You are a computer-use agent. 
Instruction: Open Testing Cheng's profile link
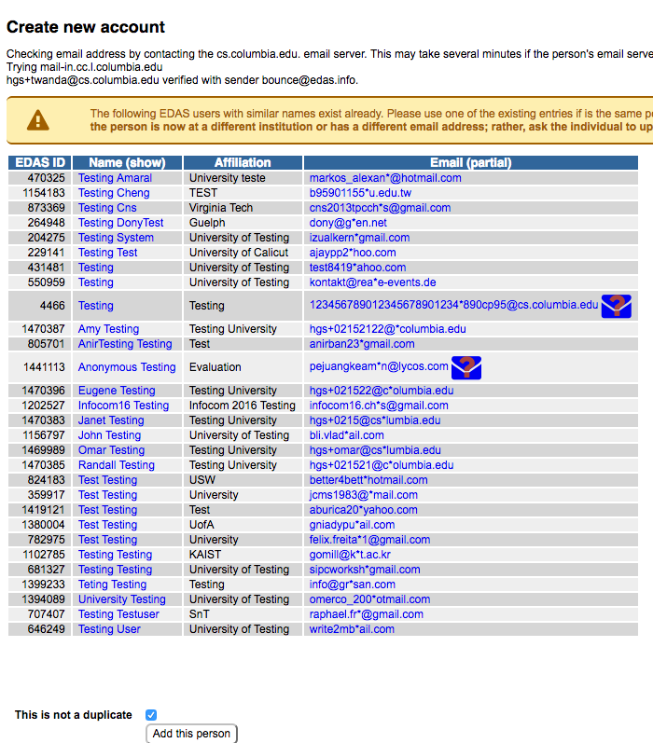pyautogui.click(x=114, y=193)
